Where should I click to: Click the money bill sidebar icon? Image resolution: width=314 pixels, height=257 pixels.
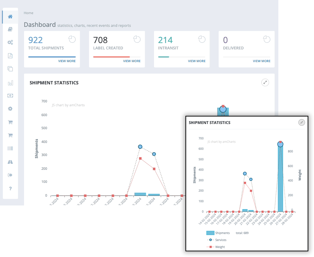[x=10, y=96]
